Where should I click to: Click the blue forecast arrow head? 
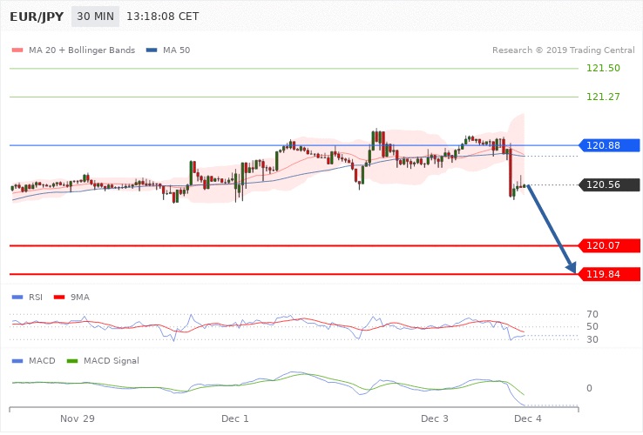(x=573, y=269)
